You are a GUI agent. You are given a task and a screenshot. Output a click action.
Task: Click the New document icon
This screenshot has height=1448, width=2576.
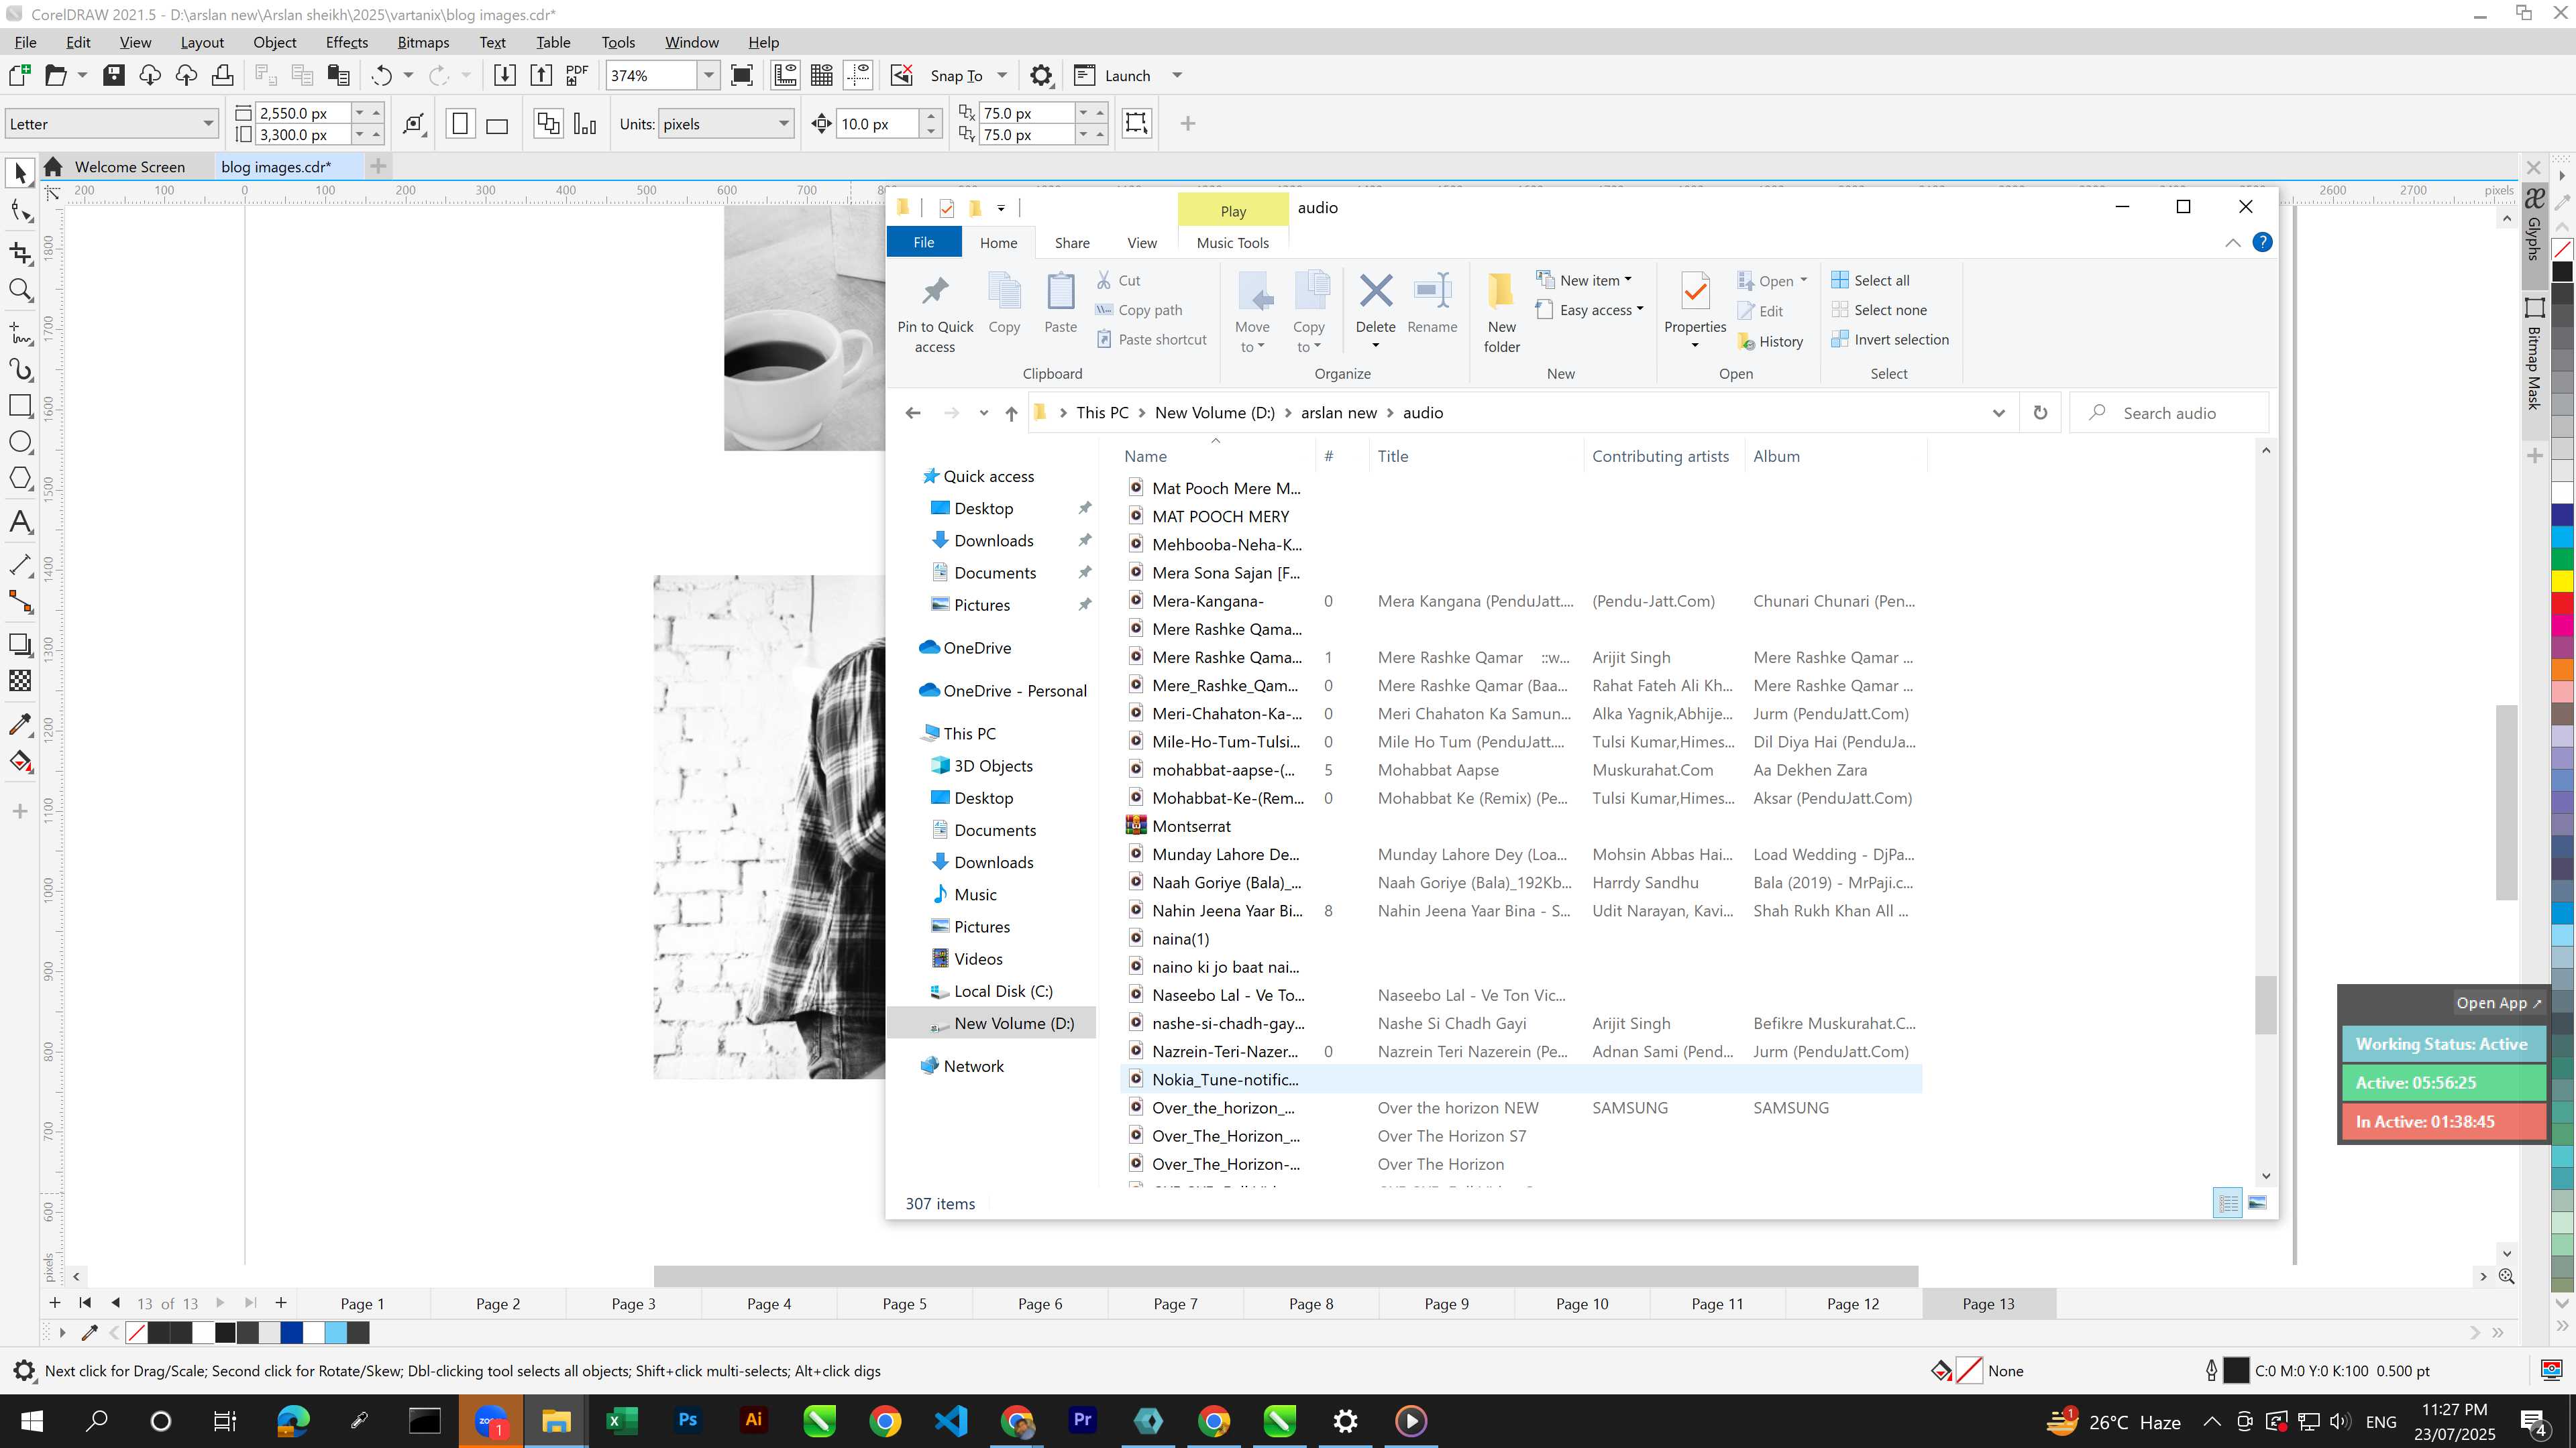click(x=19, y=75)
